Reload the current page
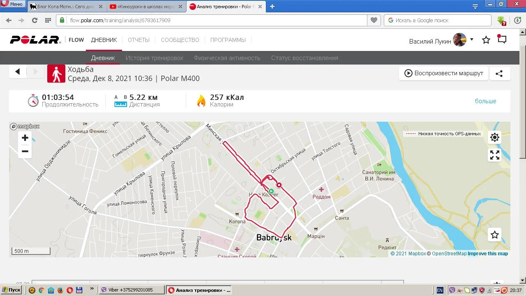The image size is (526, 296). click(35, 20)
